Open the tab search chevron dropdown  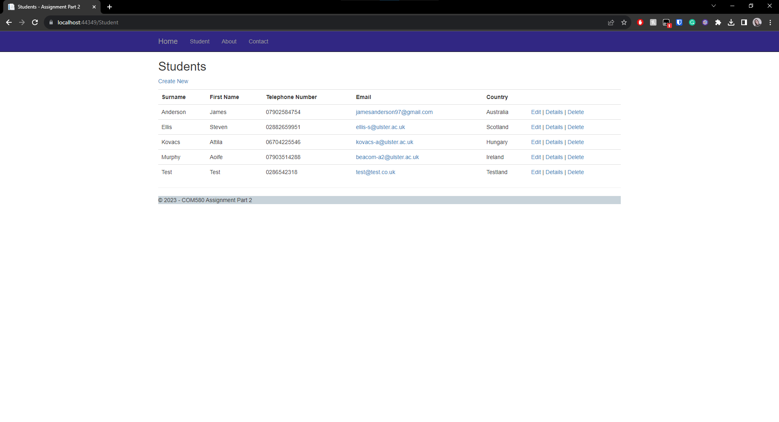tap(713, 6)
